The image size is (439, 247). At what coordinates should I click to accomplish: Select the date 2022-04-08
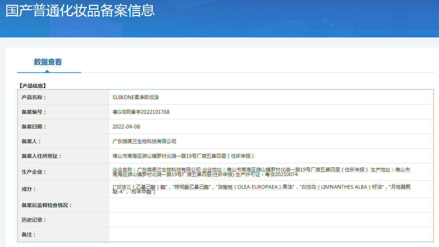(x=126, y=127)
